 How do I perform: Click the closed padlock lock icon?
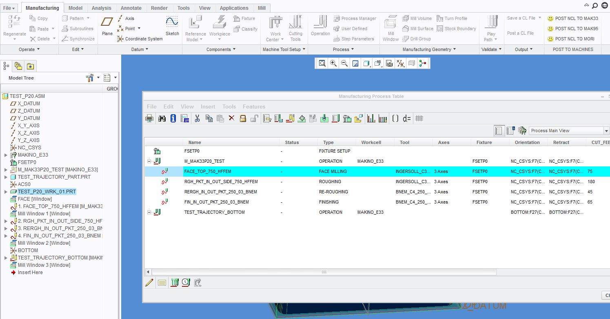(243, 118)
